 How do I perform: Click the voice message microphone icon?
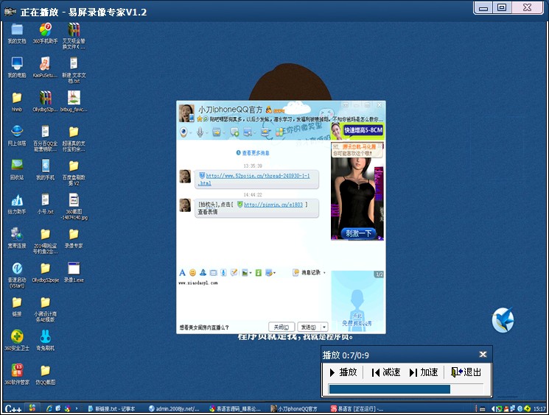(223, 273)
